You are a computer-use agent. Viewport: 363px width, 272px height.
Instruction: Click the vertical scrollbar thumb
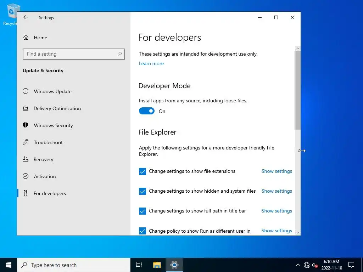pos(298,90)
